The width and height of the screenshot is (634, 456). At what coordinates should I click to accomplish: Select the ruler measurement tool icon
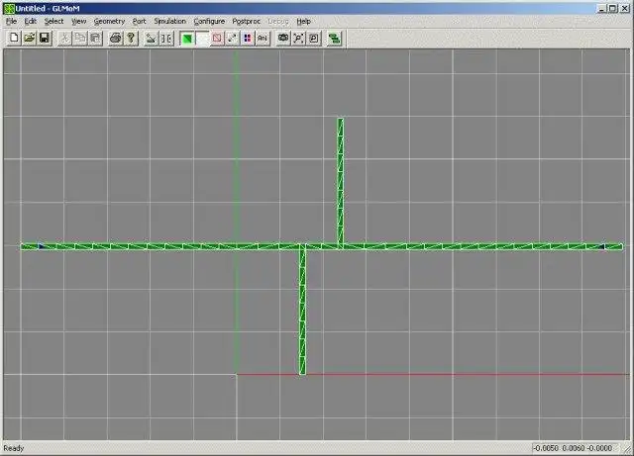click(x=151, y=39)
